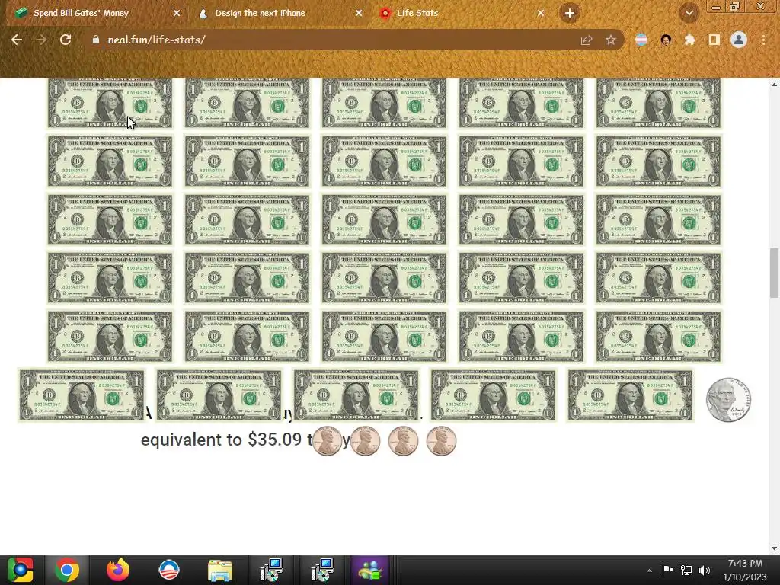Open the network status tray icon
This screenshot has width=780, height=585.
tap(686, 570)
